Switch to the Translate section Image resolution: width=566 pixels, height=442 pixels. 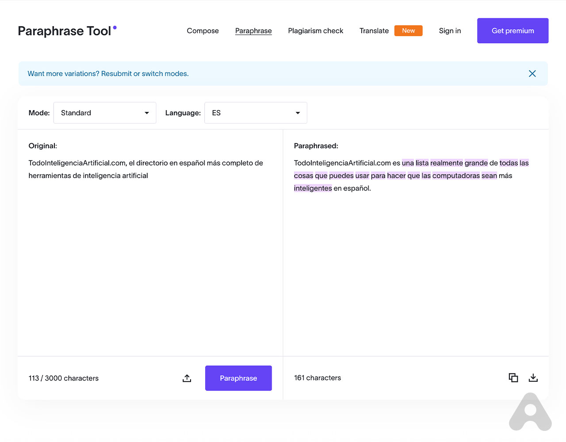point(374,31)
